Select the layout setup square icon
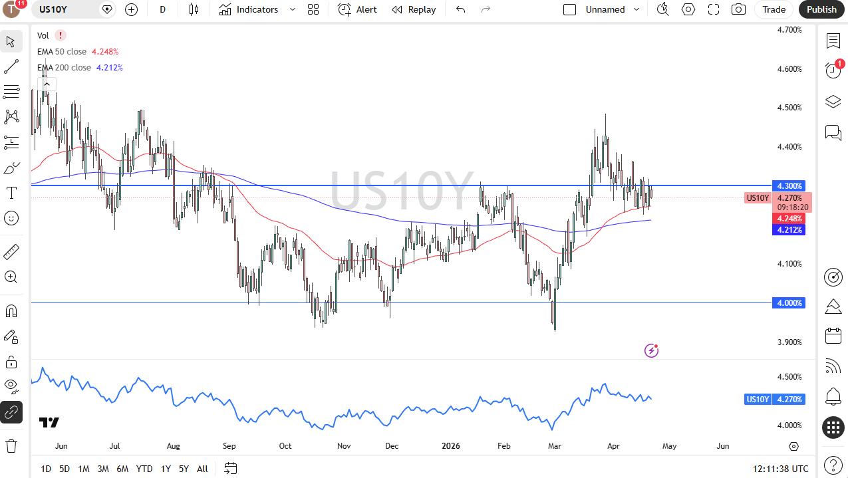 [x=569, y=9]
